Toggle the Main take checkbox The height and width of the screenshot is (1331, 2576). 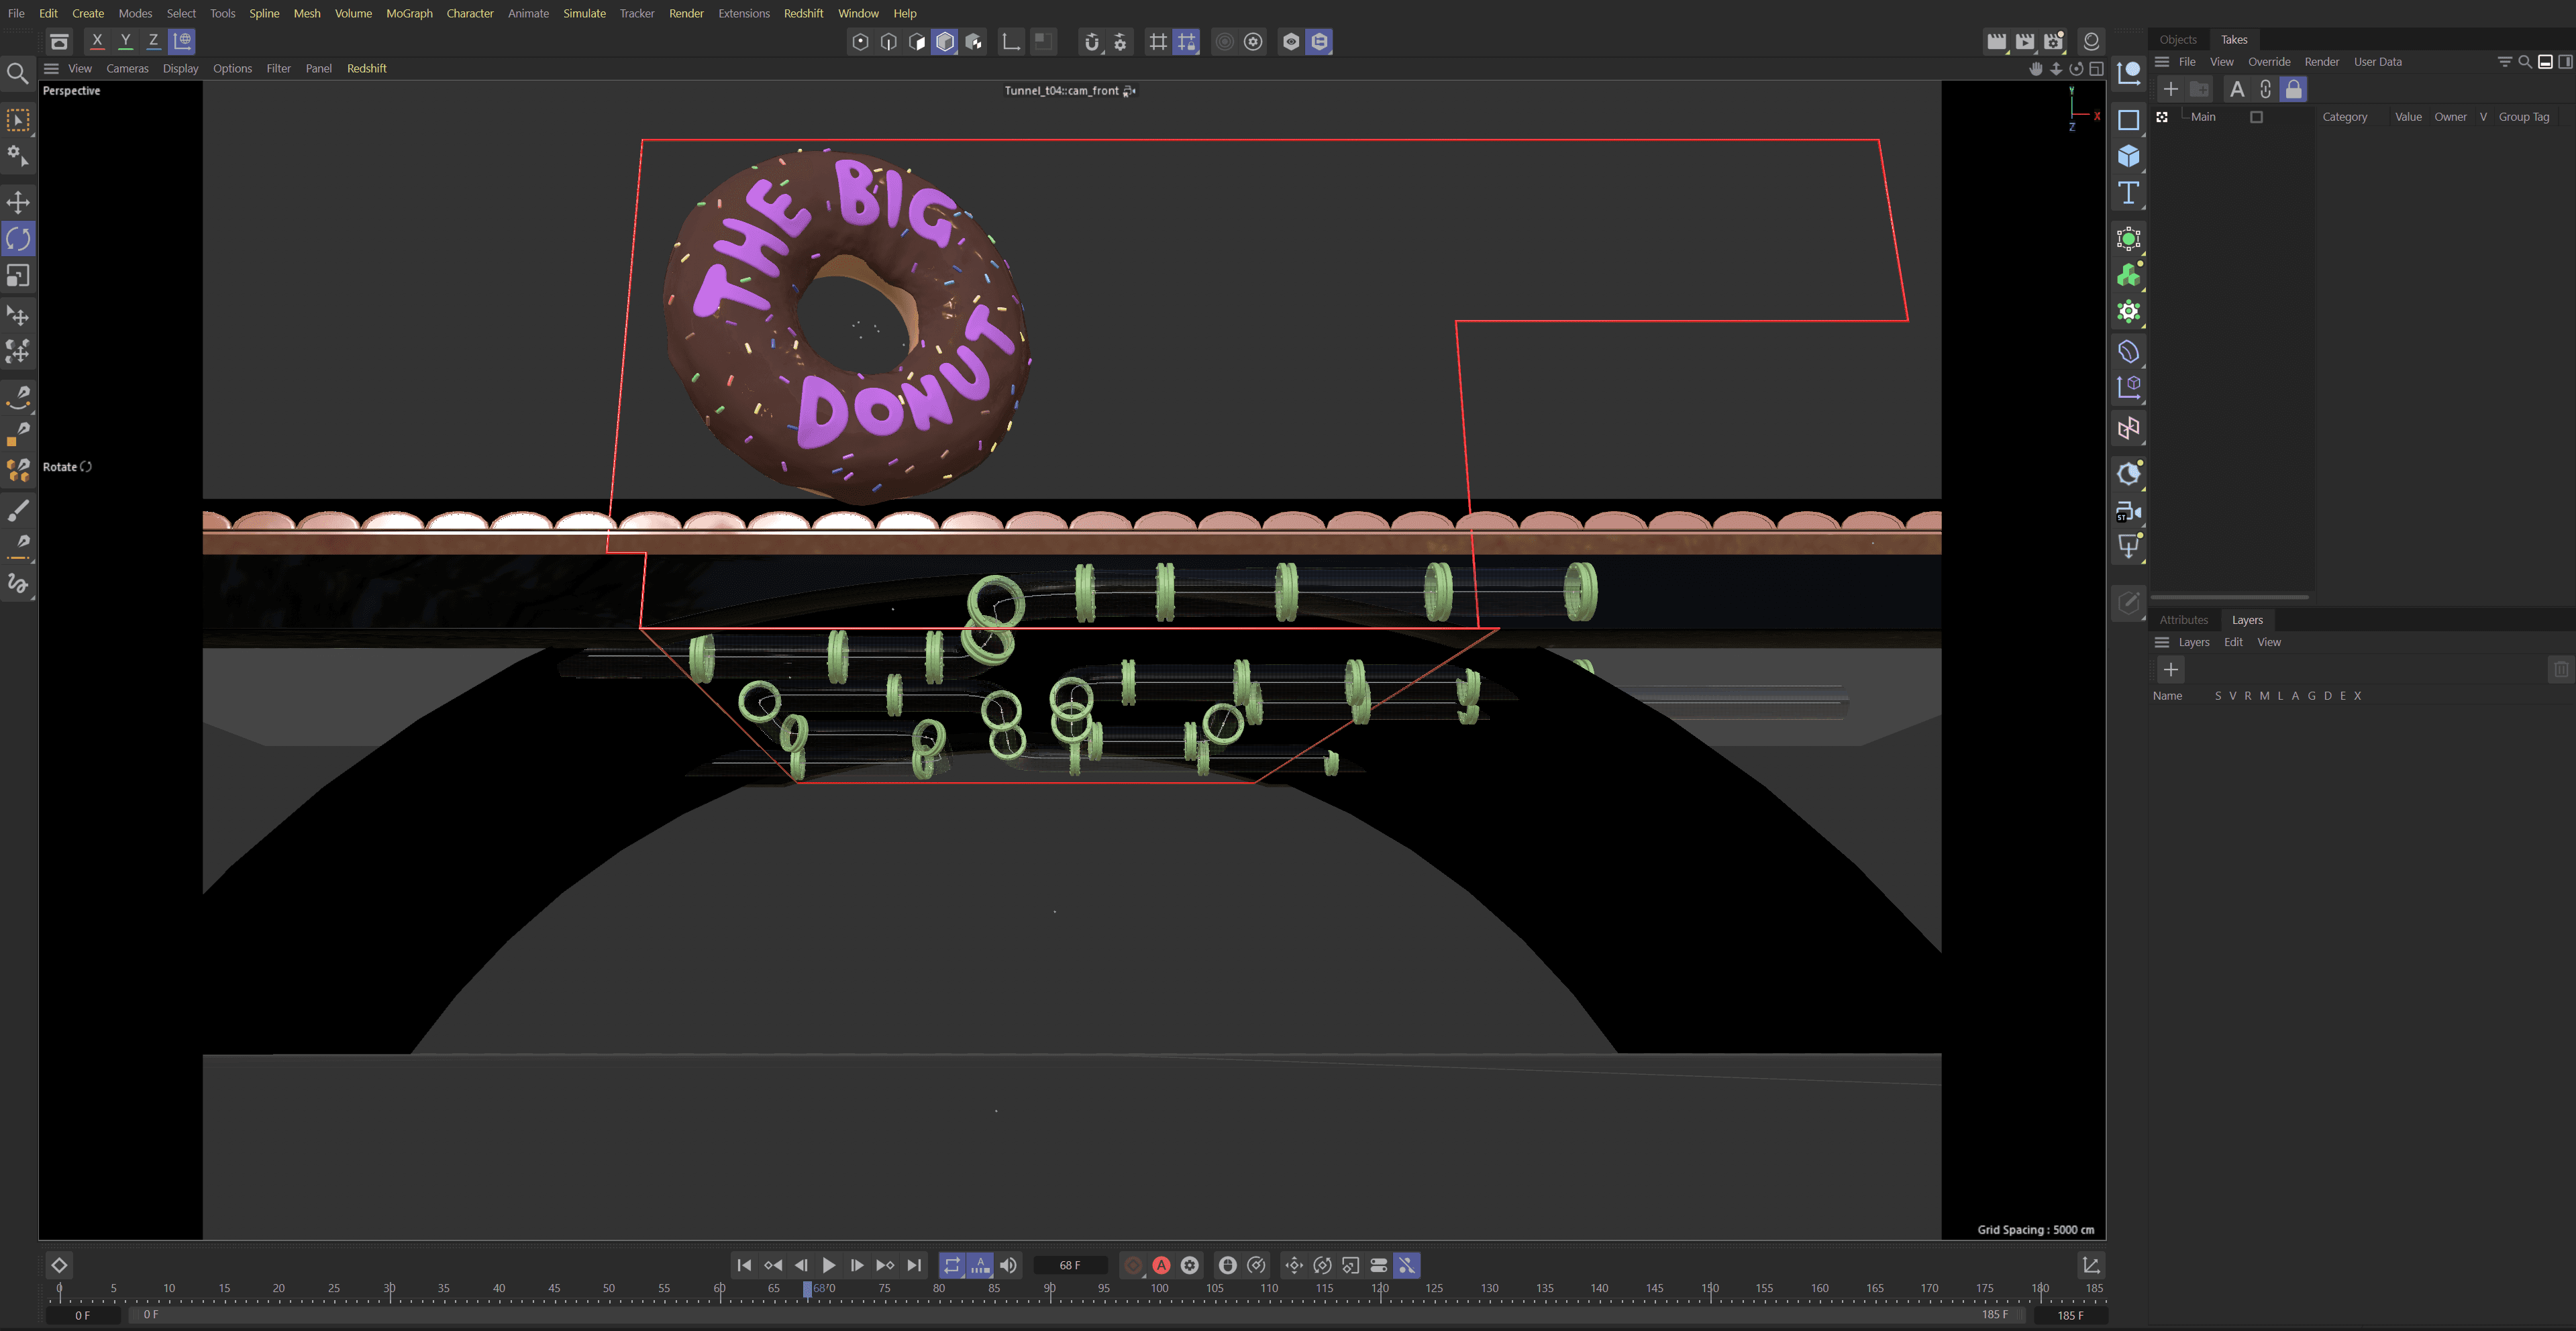(x=2256, y=117)
